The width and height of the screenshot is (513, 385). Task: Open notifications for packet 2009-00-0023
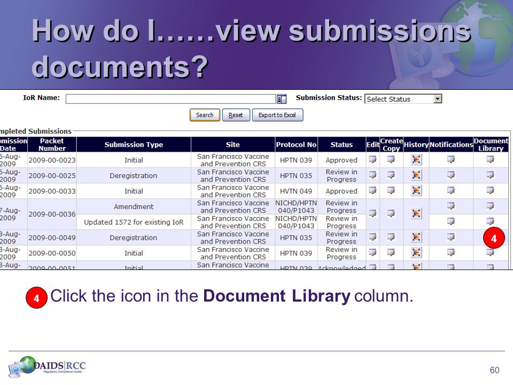click(x=451, y=159)
